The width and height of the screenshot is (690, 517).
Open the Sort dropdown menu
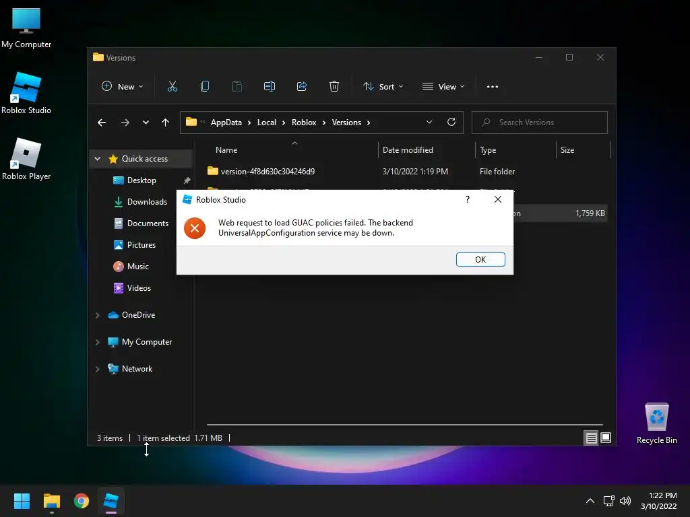click(x=383, y=87)
